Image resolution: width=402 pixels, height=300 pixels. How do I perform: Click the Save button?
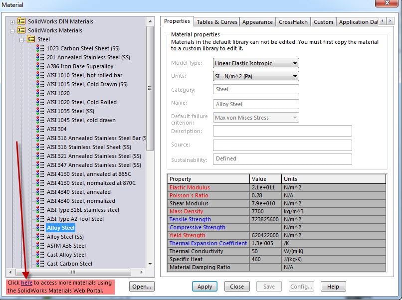(x=269, y=287)
